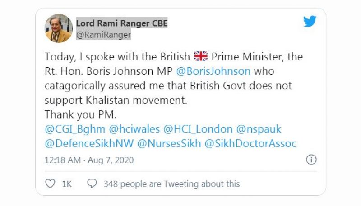Open Lord Rami Ranger's profile picture
The width and height of the screenshot is (361, 206).
pos(59,28)
